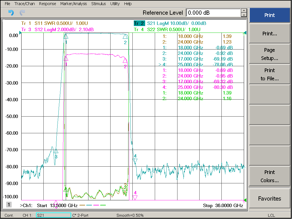This screenshot has height=219, width=292.
Task: Click the green reference indicator at bottom right
Action: (245, 200)
